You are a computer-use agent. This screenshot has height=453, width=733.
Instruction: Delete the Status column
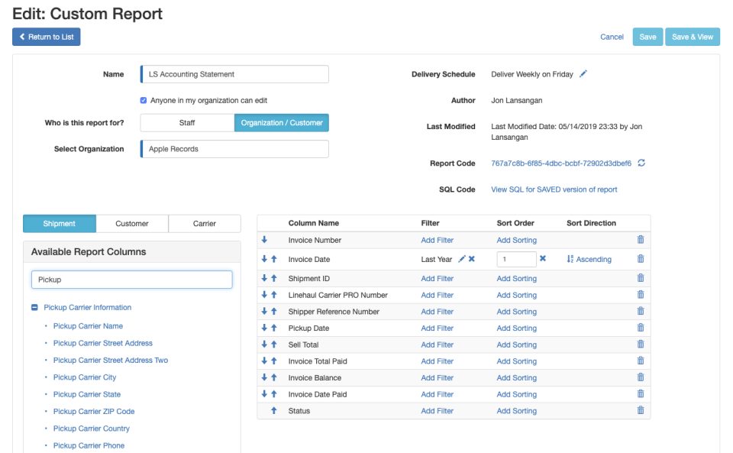(x=641, y=410)
